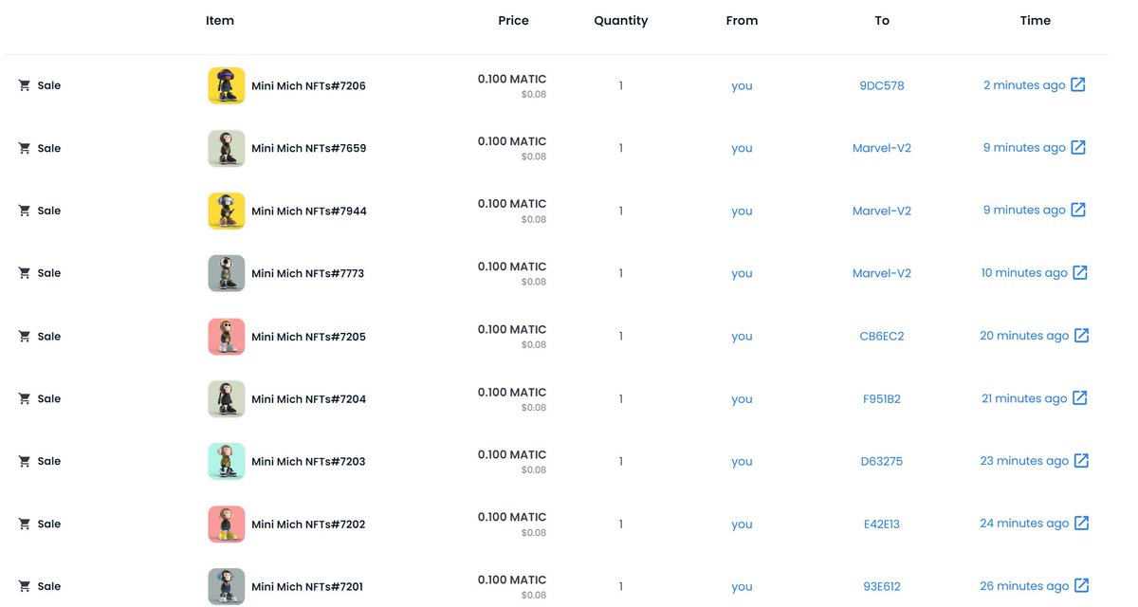
Task: Select item name Mini Mich NFTs#7203
Action: click(x=308, y=462)
